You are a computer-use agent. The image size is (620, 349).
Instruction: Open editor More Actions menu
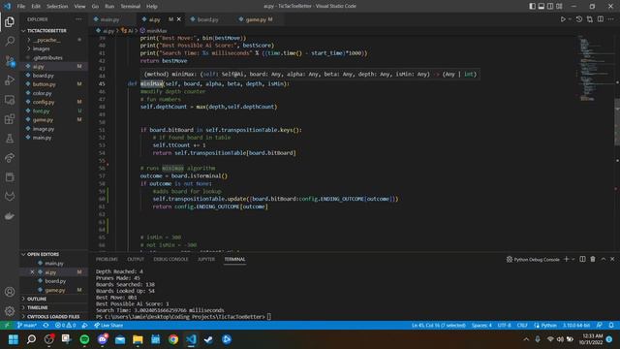611,19
